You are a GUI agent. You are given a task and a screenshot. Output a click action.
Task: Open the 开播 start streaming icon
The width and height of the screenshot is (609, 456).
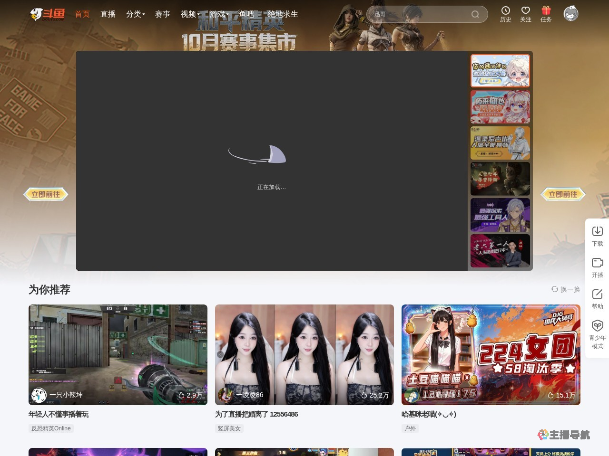pyautogui.click(x=597, y=267)
